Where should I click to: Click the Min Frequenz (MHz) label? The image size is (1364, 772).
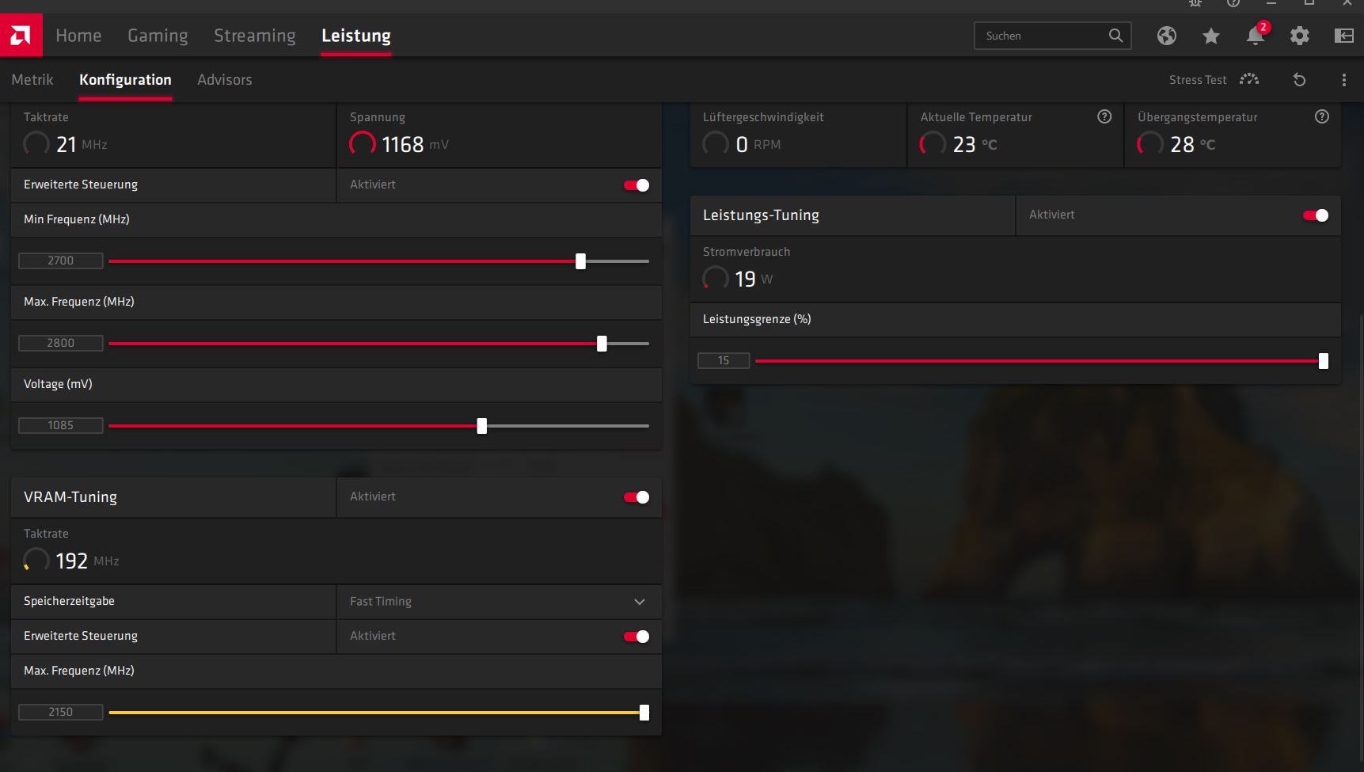pyautogui.click(x=77, y=219)
